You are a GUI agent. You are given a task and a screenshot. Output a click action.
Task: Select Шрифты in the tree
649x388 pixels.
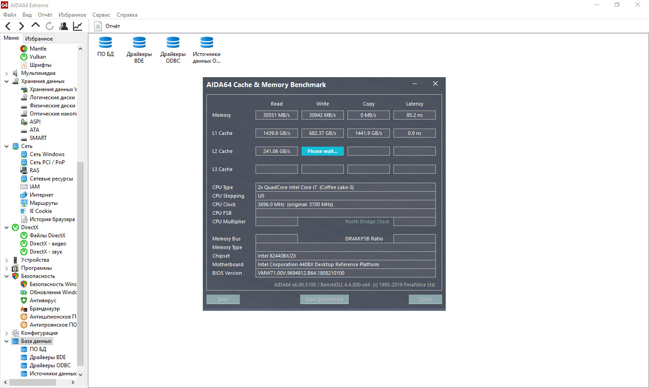click(x=40, y=65)
